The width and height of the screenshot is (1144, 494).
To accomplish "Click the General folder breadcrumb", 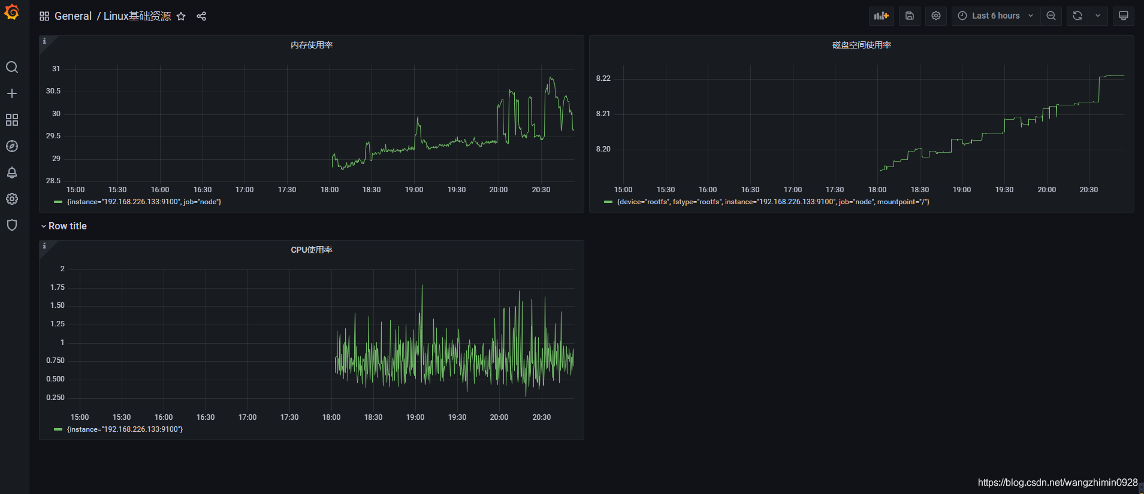I will point(73,16).
